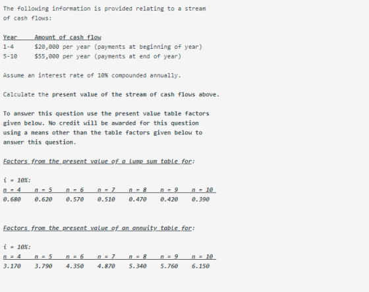This screenshot has height=292, width=369.
Task: Click the annuity table heading
Action: 99,228
